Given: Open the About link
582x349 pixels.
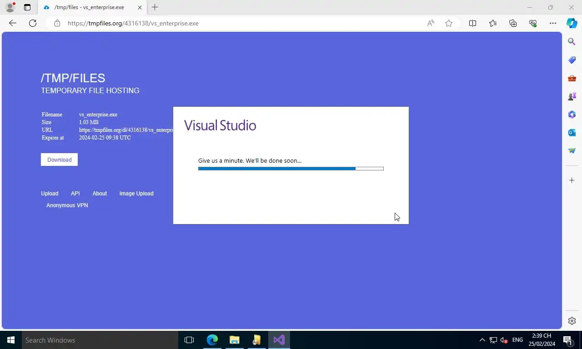Looking at the screenshot, I should (x=100, y=194).
